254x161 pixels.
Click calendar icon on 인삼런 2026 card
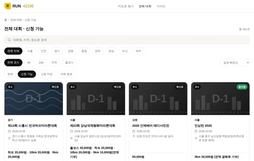click(x=196, y=131)
